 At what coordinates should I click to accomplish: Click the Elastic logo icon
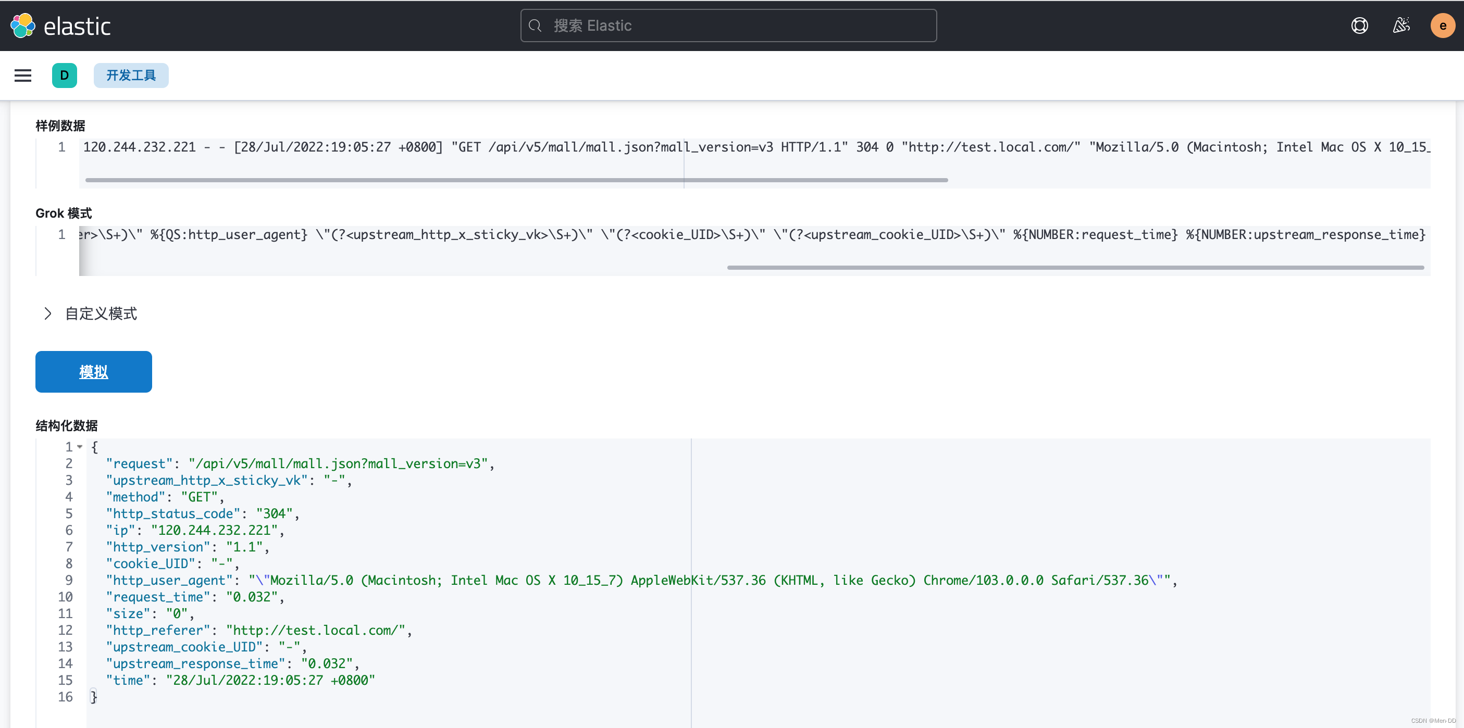[23, 26]
